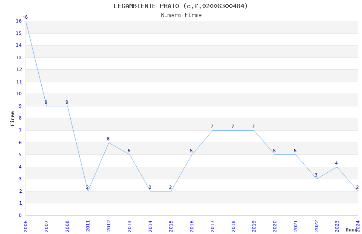Click the data point value 16 for 2006
This screenshot has width=362, height=234.
tap(25, 17)
